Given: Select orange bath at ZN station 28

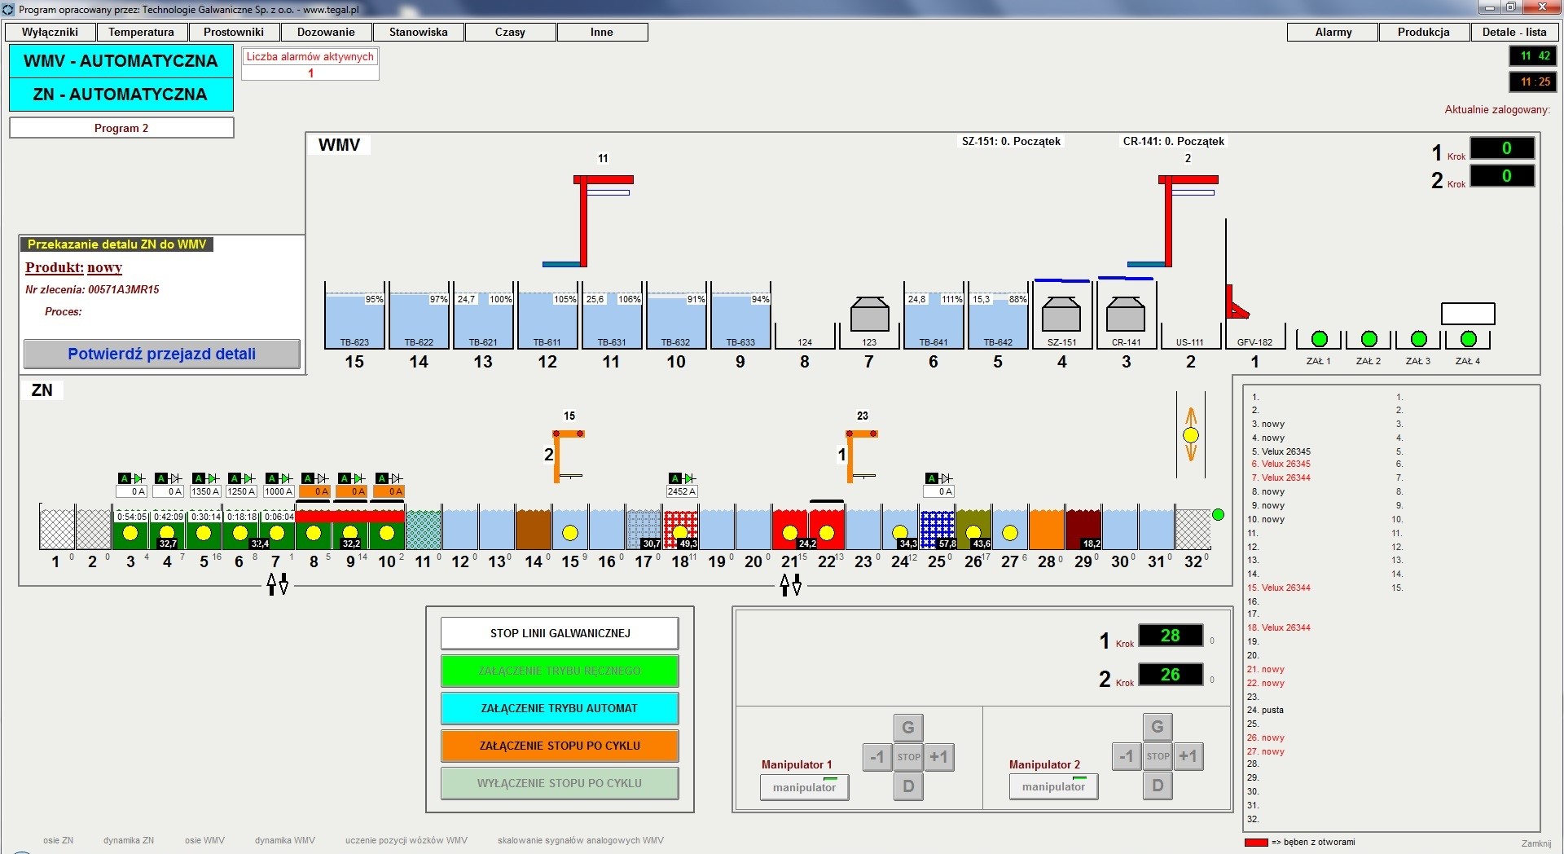Looking at the screenshot, I should pos(1047,528).
